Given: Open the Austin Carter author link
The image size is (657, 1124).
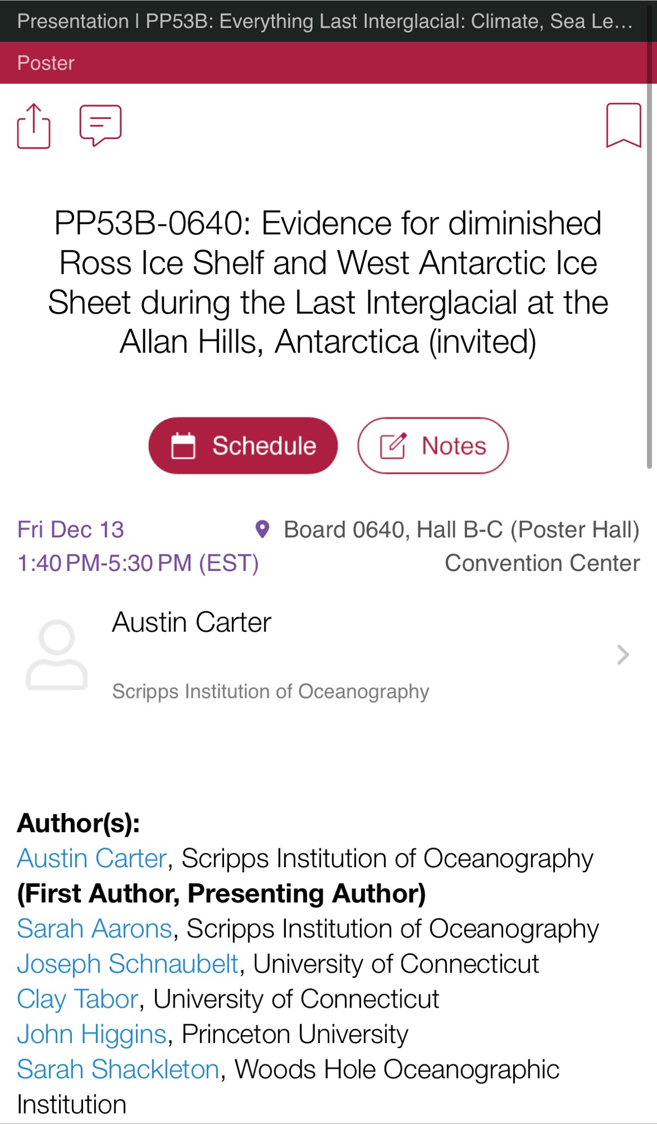Looking at the screenshot, I should [x=92, y=859].
